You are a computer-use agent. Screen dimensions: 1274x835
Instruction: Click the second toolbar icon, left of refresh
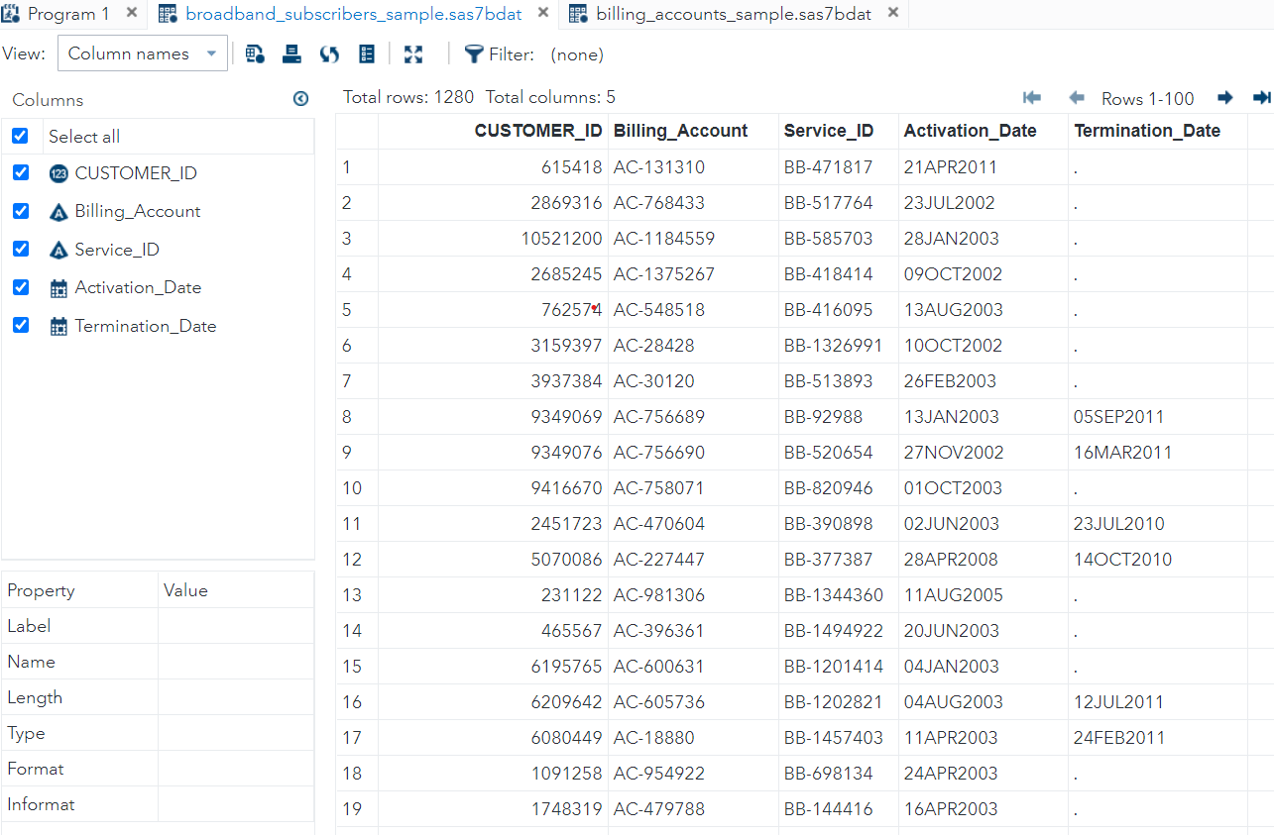(x=291, y=54)
